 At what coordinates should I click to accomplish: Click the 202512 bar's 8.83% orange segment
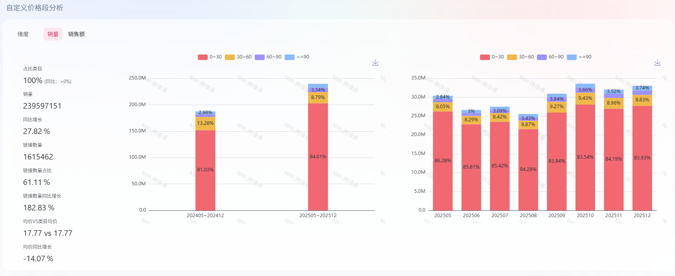point(642,100)
